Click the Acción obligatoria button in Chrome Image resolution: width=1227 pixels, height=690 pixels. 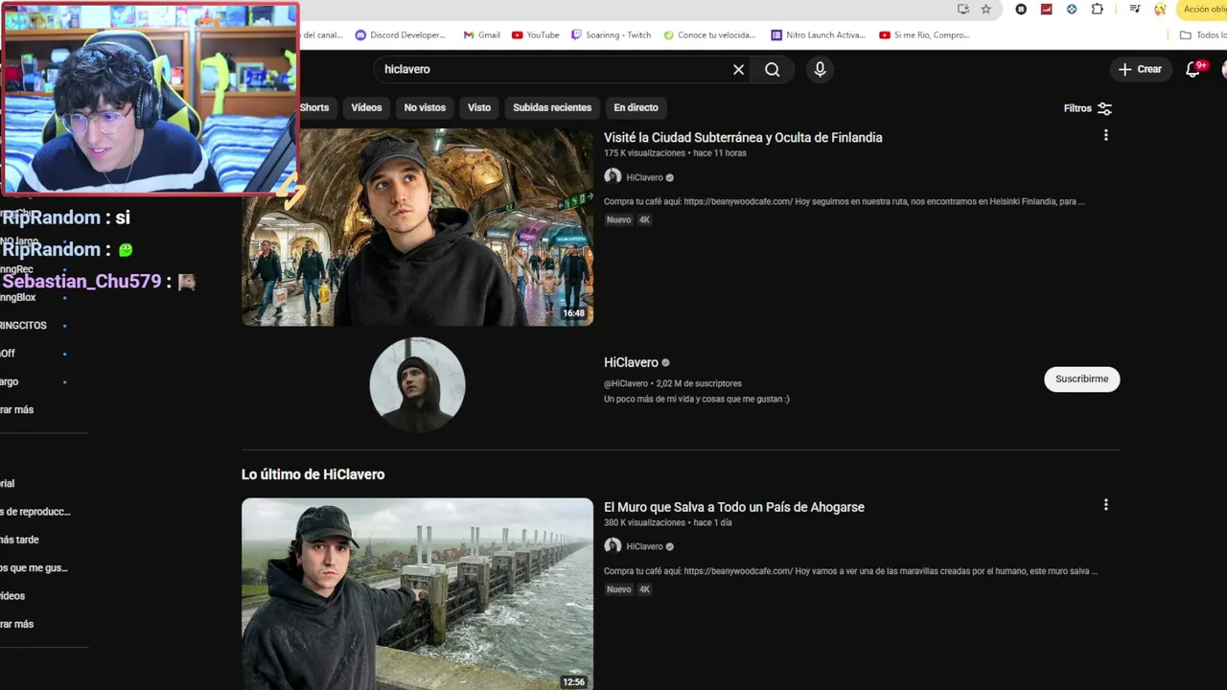pos(1202,9)
